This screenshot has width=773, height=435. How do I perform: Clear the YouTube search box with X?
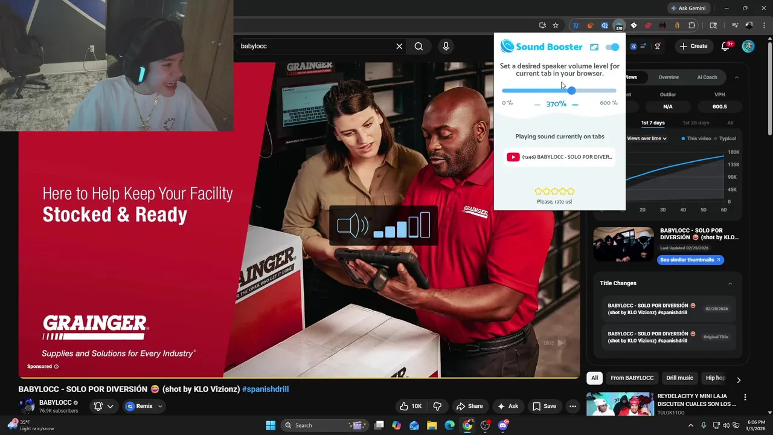[399, 46]
